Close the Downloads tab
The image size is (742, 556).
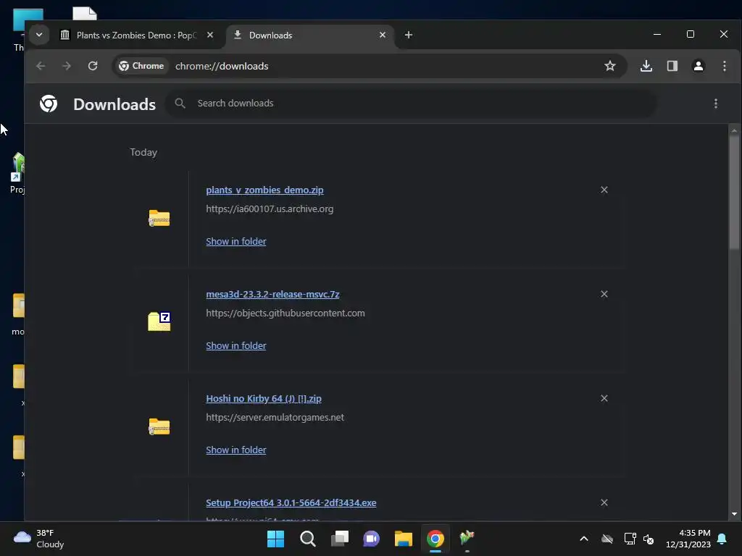point(383,35)
